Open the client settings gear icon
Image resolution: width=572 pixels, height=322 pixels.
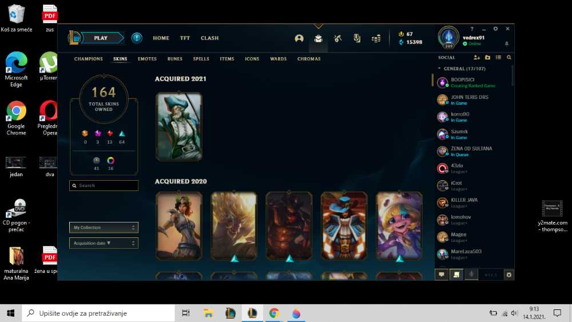pyautogui.click(x=495, y=29)
